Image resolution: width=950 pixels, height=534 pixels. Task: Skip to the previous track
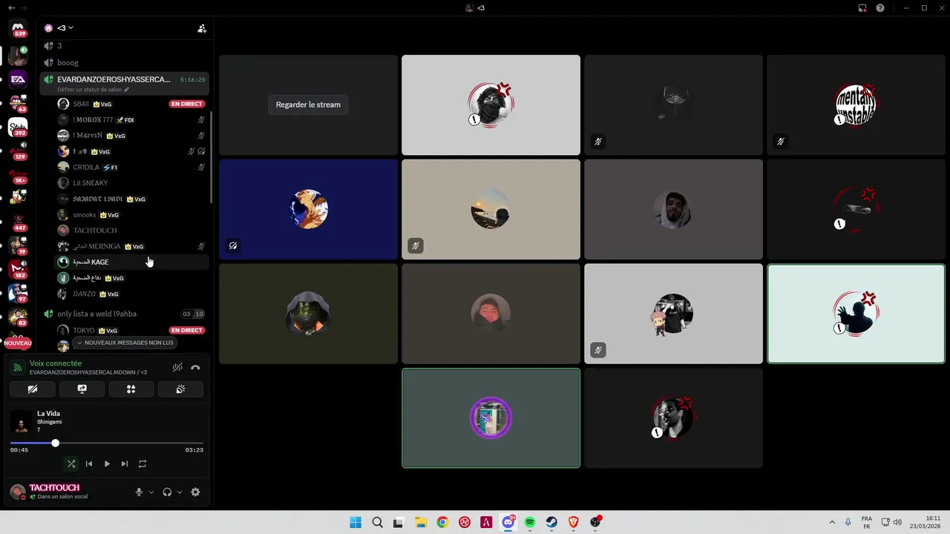point(89,464)
